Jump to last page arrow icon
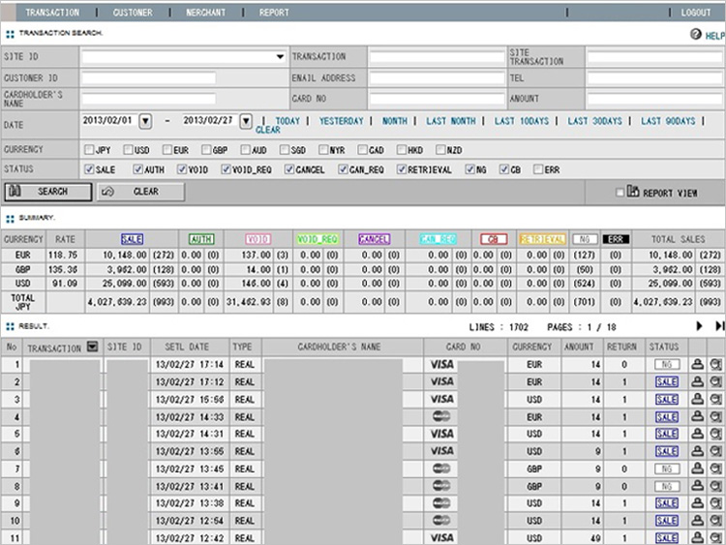 [x=718, y=327]
